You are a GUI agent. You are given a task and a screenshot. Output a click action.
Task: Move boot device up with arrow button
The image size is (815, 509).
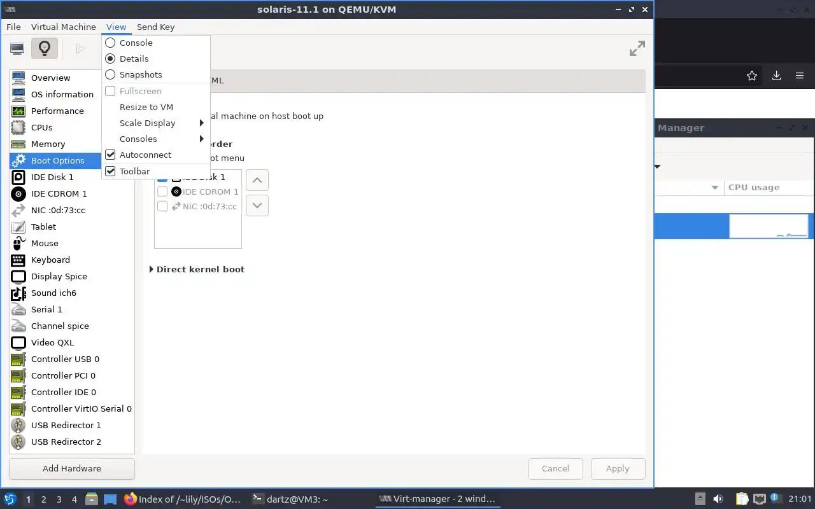point(257,180)
